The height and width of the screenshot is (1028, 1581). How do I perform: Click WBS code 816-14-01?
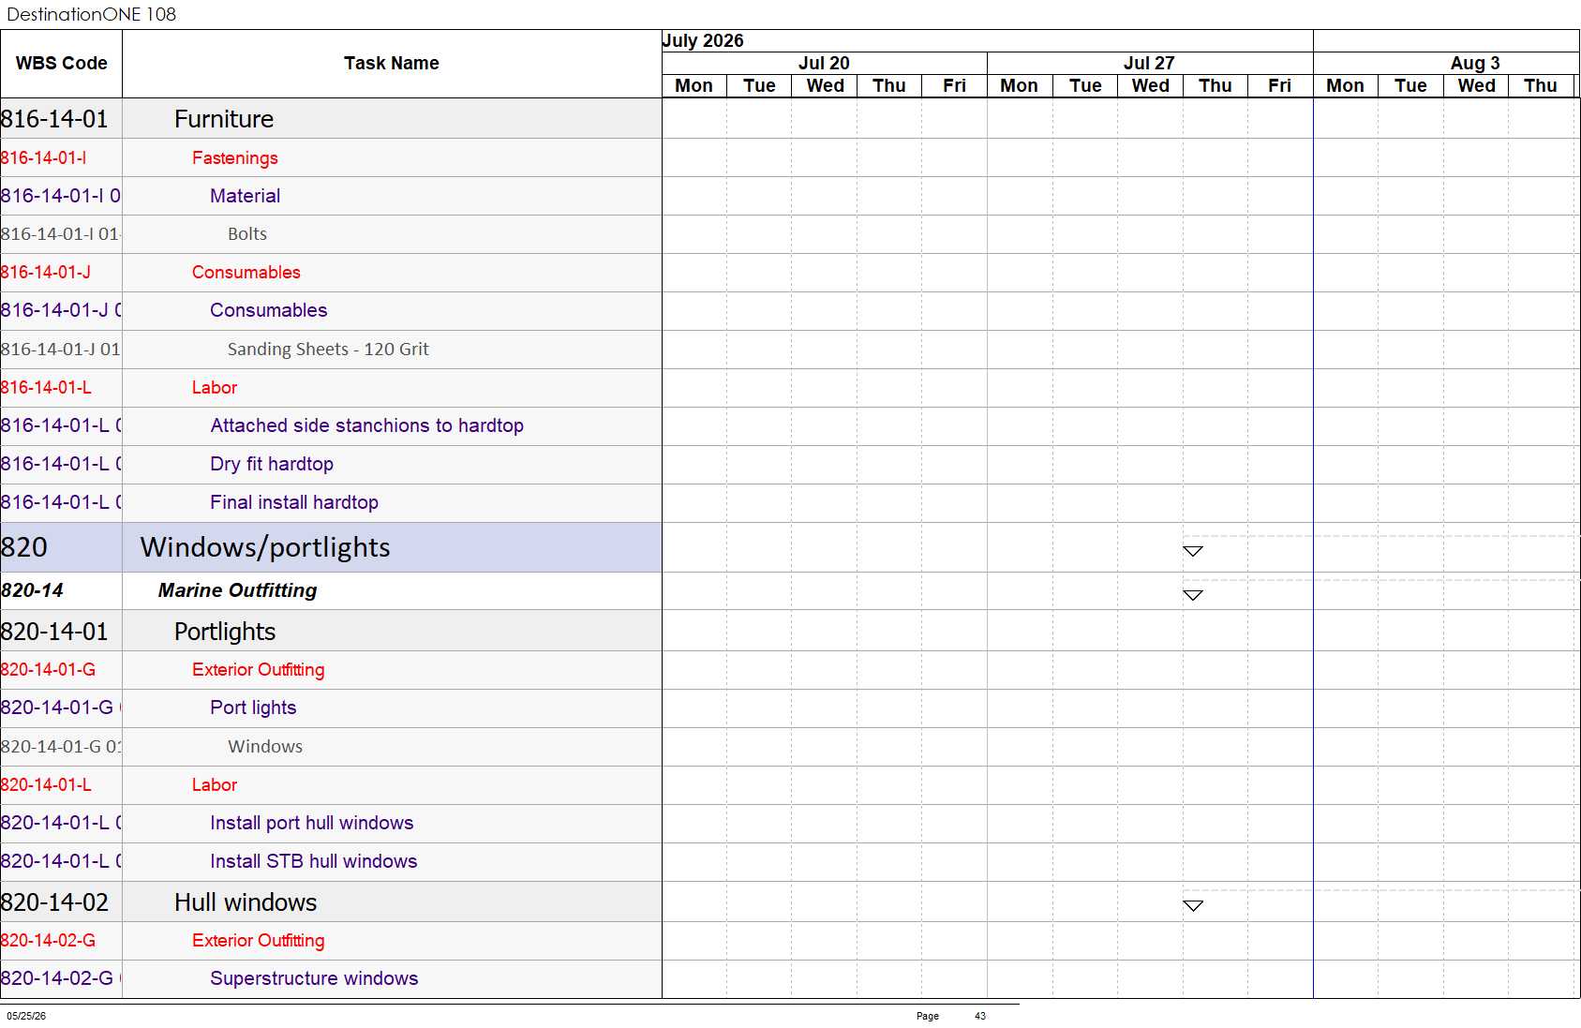pyautogui.click(x=54, y=119)
